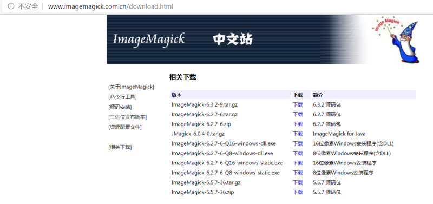
Task: Download the Q16-windows-static.exe via its 下载 link
Action: (298, 163)
